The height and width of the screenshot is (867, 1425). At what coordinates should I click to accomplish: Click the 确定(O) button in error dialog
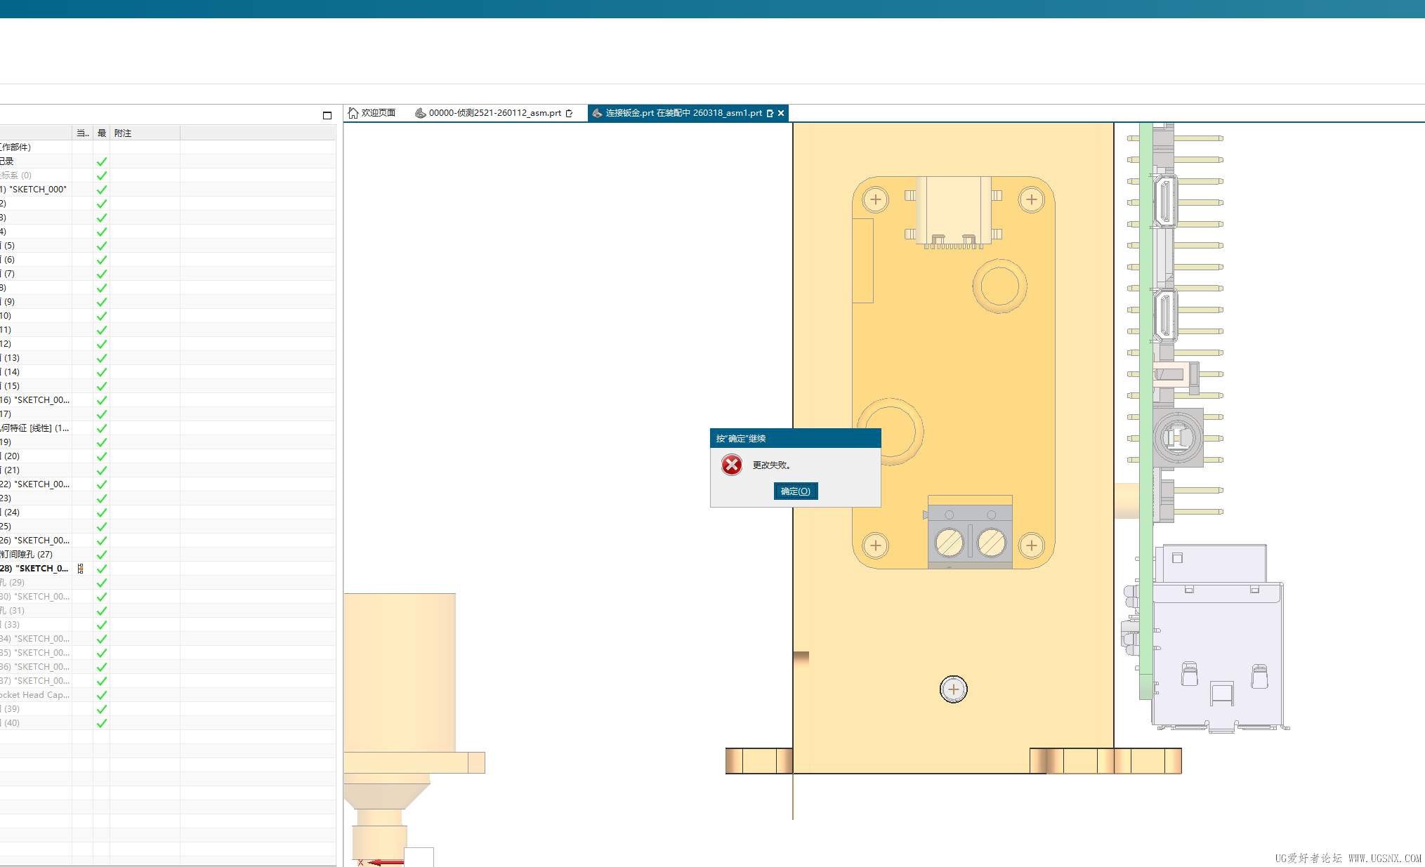(x=795, y=491)
